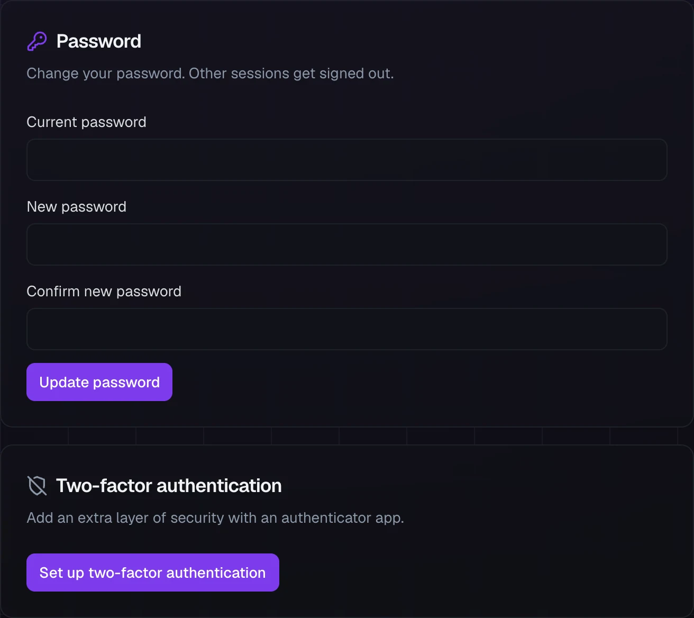Click the Confirm new password label

pos(104,292)
